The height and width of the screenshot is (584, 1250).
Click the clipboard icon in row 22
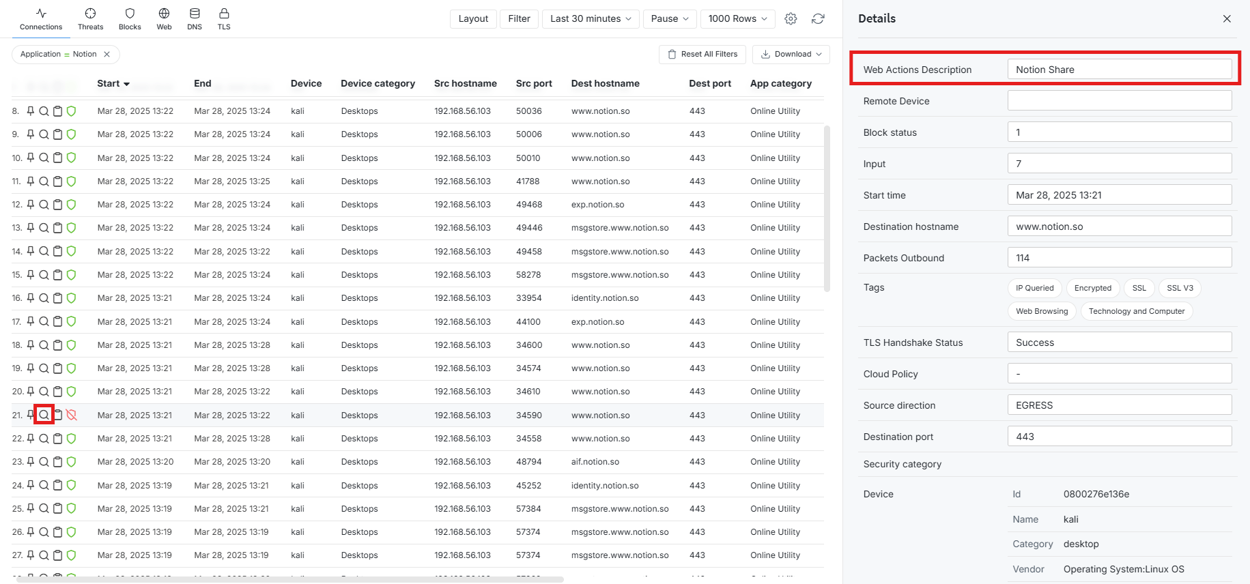(x=58, y=438)
